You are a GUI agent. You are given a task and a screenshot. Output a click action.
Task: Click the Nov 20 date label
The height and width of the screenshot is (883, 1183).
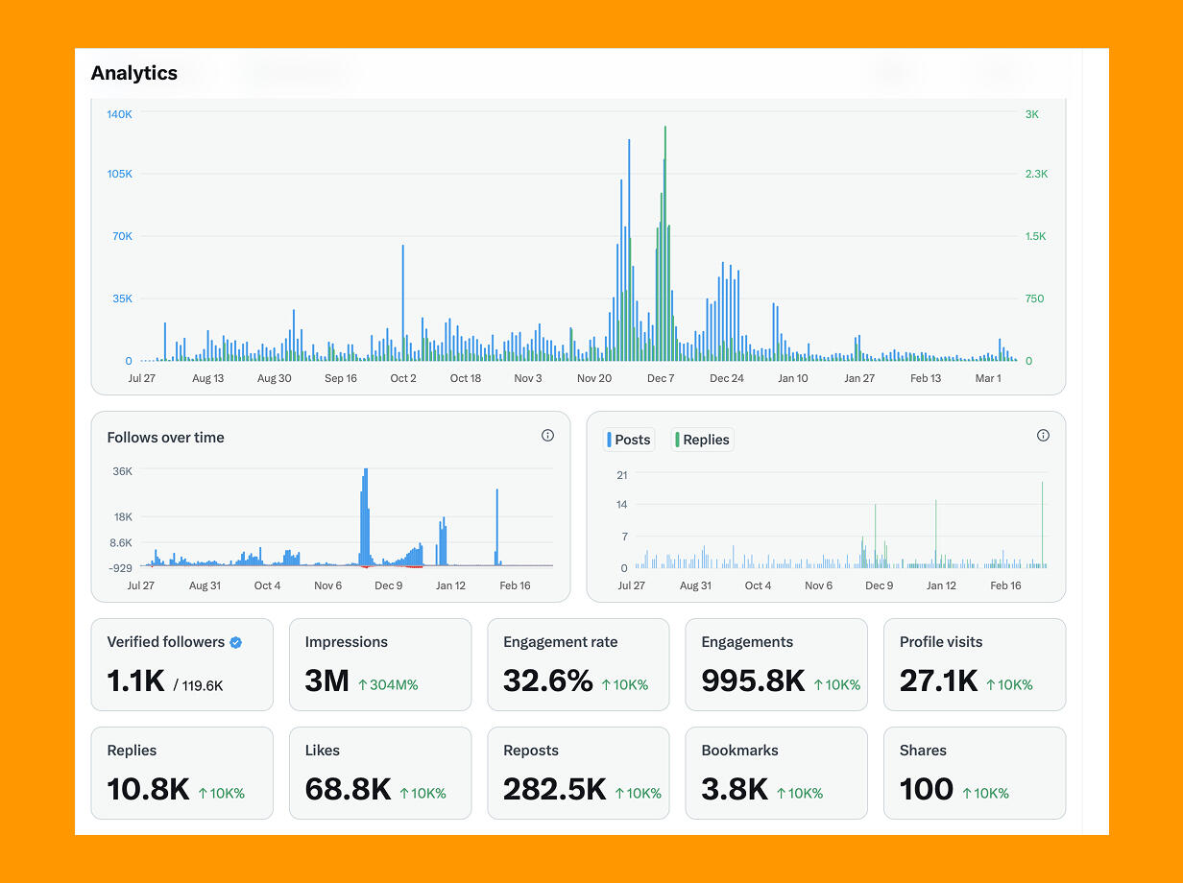(x=594, y=378)
